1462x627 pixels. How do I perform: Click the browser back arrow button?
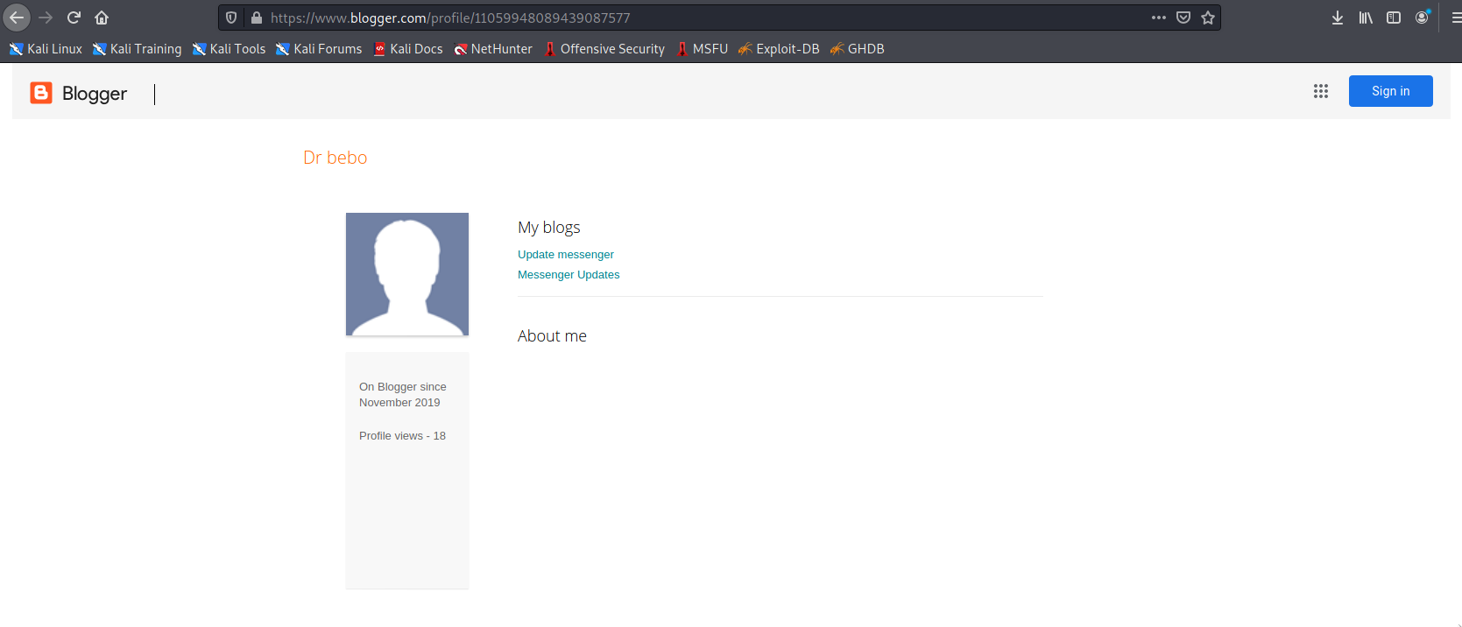[17, 18]
